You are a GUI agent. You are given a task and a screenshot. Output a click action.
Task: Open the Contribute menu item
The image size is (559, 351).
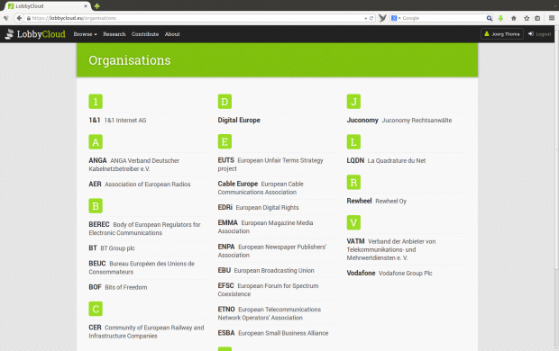(145, 34)
